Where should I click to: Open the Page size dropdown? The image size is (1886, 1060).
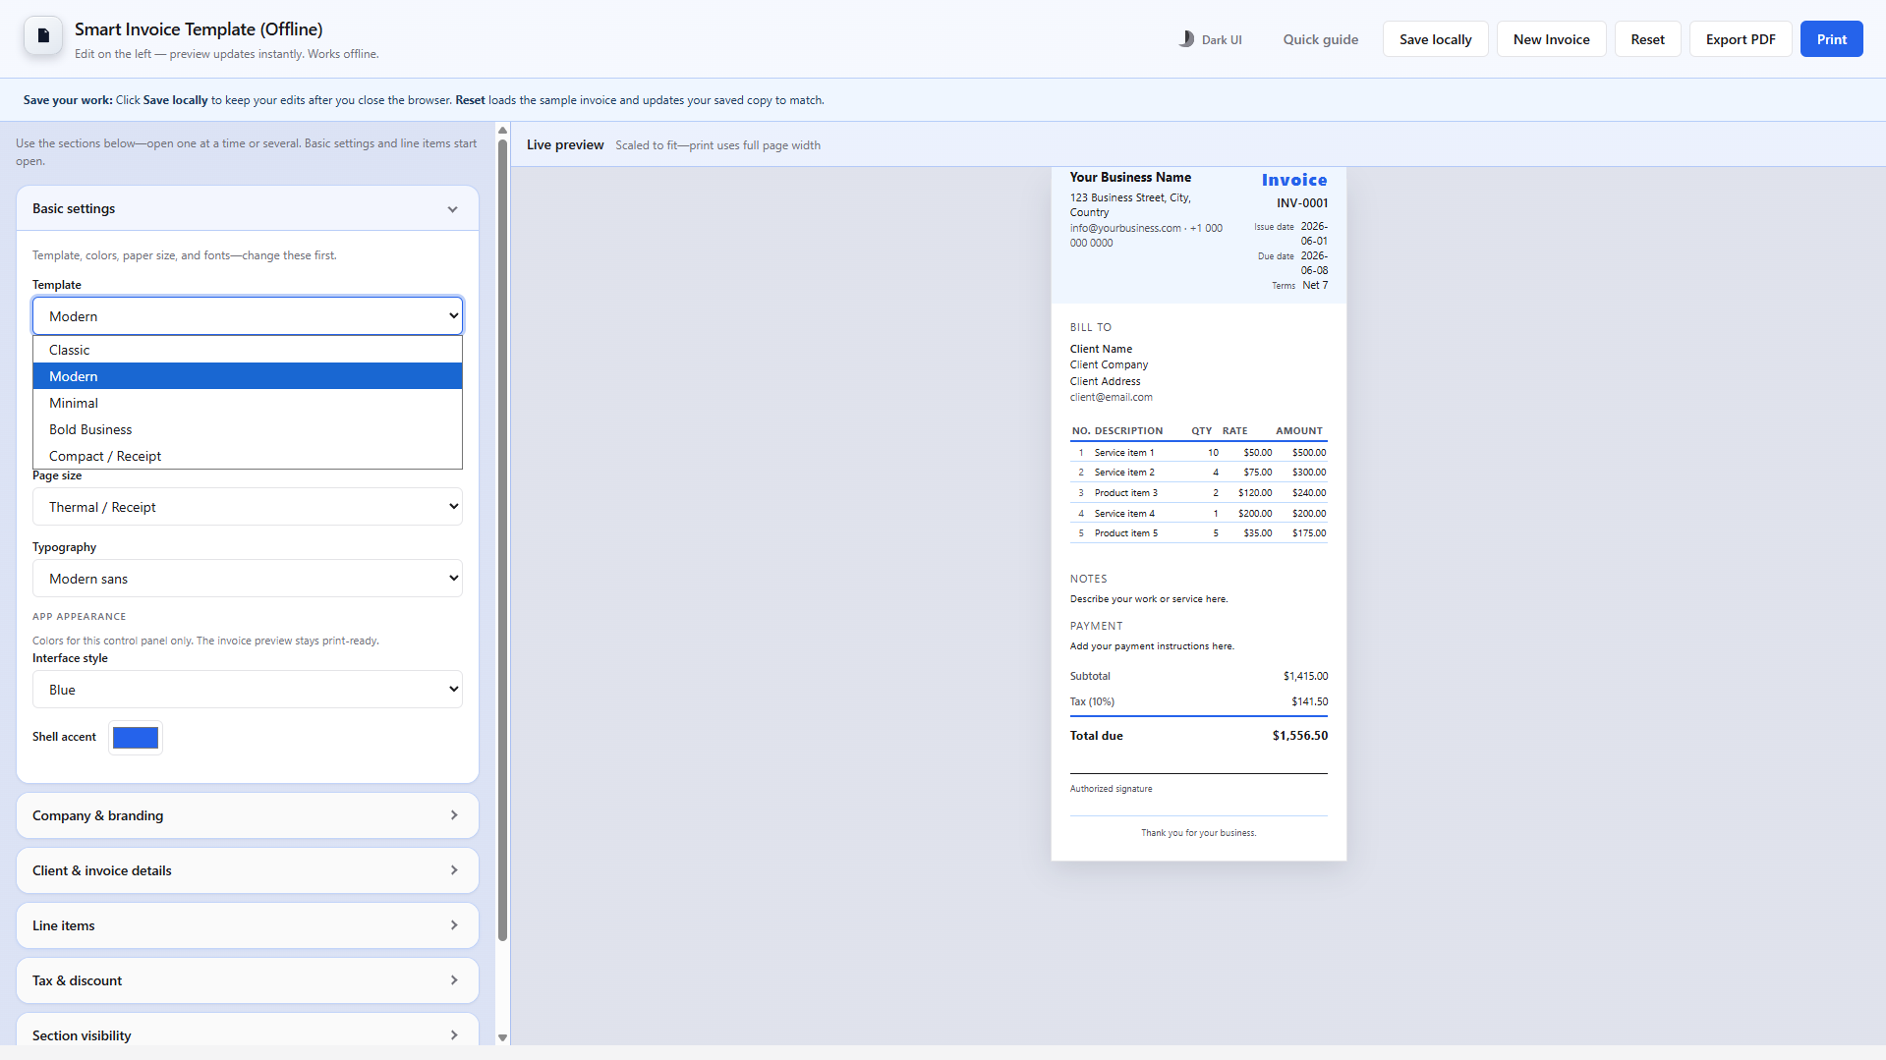[x=247, y=506]
